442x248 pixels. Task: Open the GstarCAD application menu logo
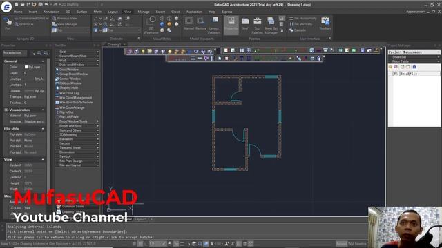point(6,6)
